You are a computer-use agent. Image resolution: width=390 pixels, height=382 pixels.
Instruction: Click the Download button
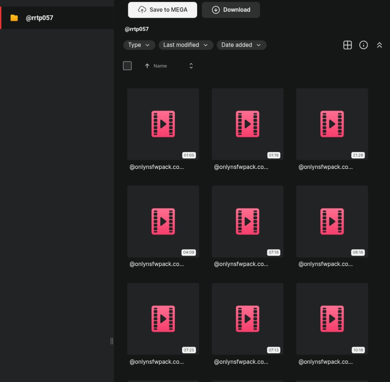coord(231,10)
